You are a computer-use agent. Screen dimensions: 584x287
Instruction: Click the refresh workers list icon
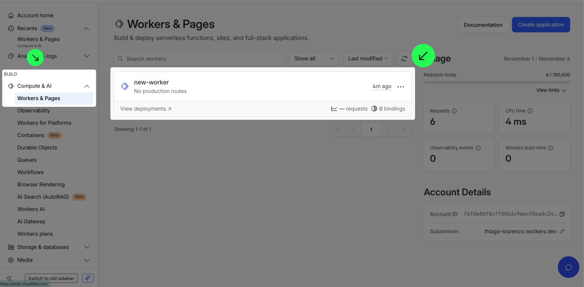[404, 58]
